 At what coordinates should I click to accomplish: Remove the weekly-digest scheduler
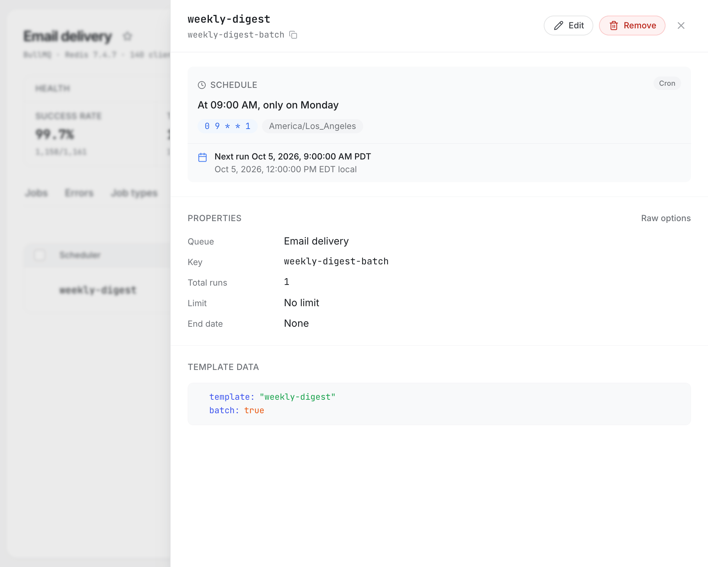pyautogui.click(x=632, y=26)
